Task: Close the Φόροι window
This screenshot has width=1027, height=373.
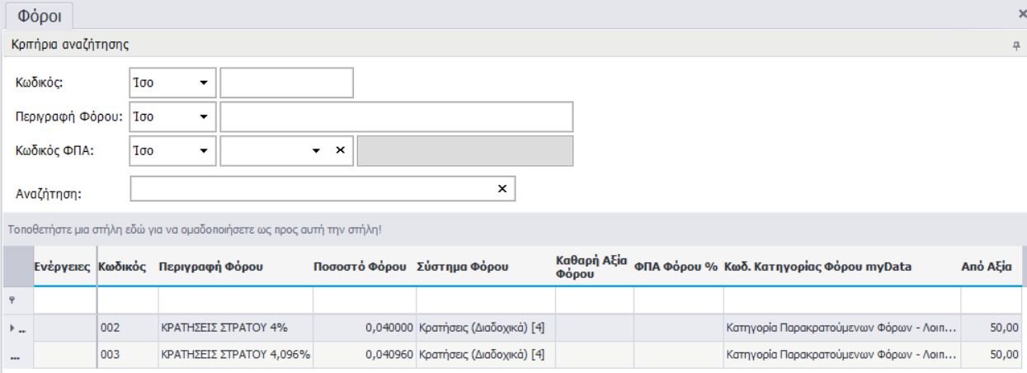Action: (1022, 14)
